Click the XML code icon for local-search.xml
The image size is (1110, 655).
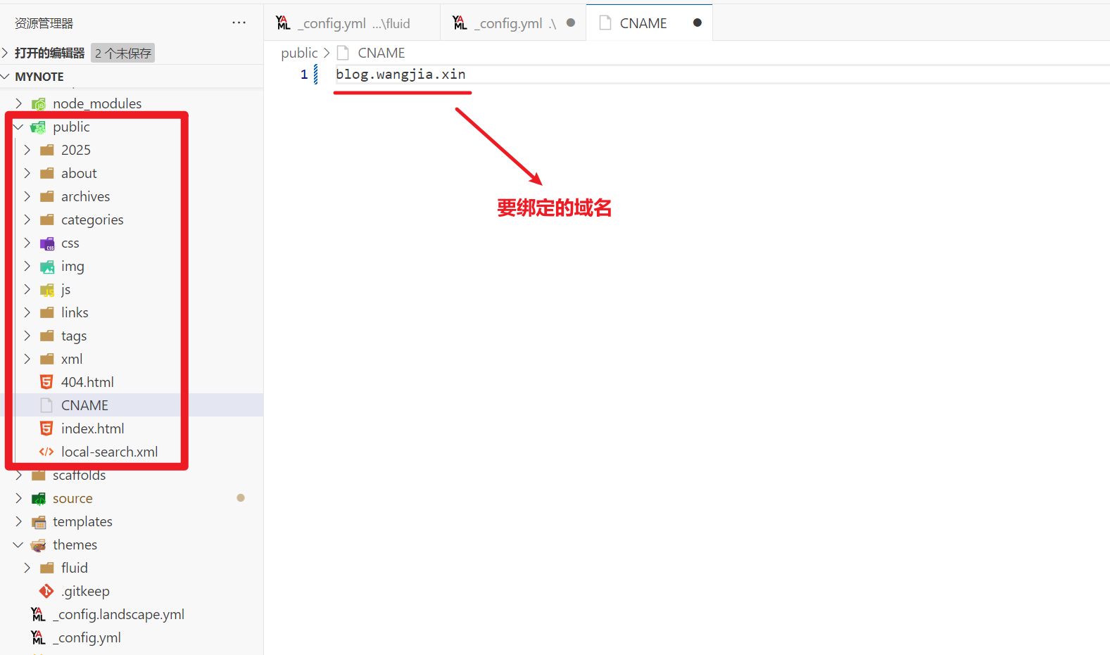[46, 452]
